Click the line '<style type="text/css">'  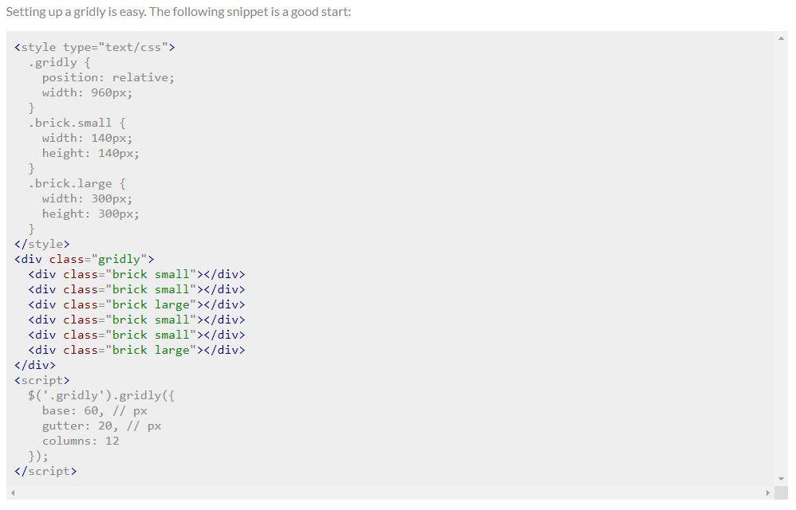pyautogui.click(x=95, y=47)
